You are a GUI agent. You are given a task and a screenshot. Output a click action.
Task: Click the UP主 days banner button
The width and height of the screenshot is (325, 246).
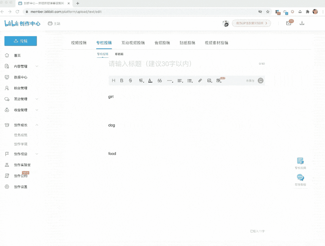click(251, 23)
